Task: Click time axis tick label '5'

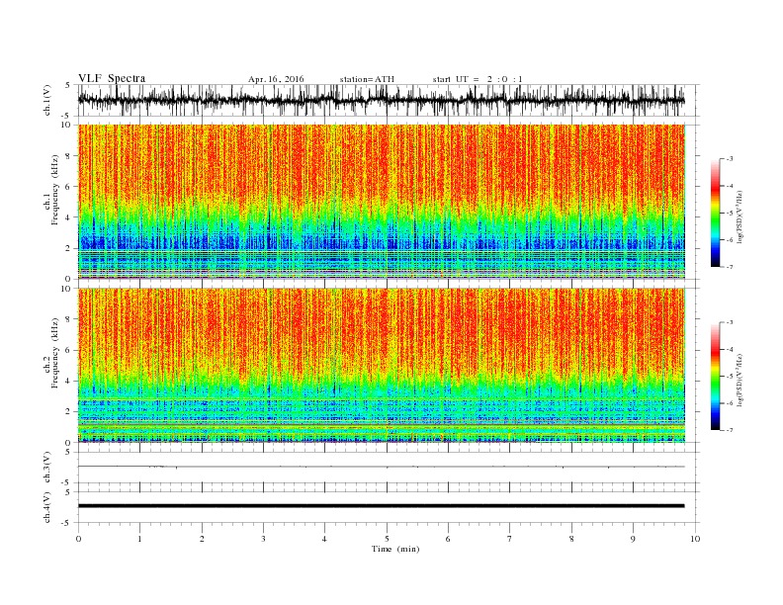Action: tap(387, 539)
